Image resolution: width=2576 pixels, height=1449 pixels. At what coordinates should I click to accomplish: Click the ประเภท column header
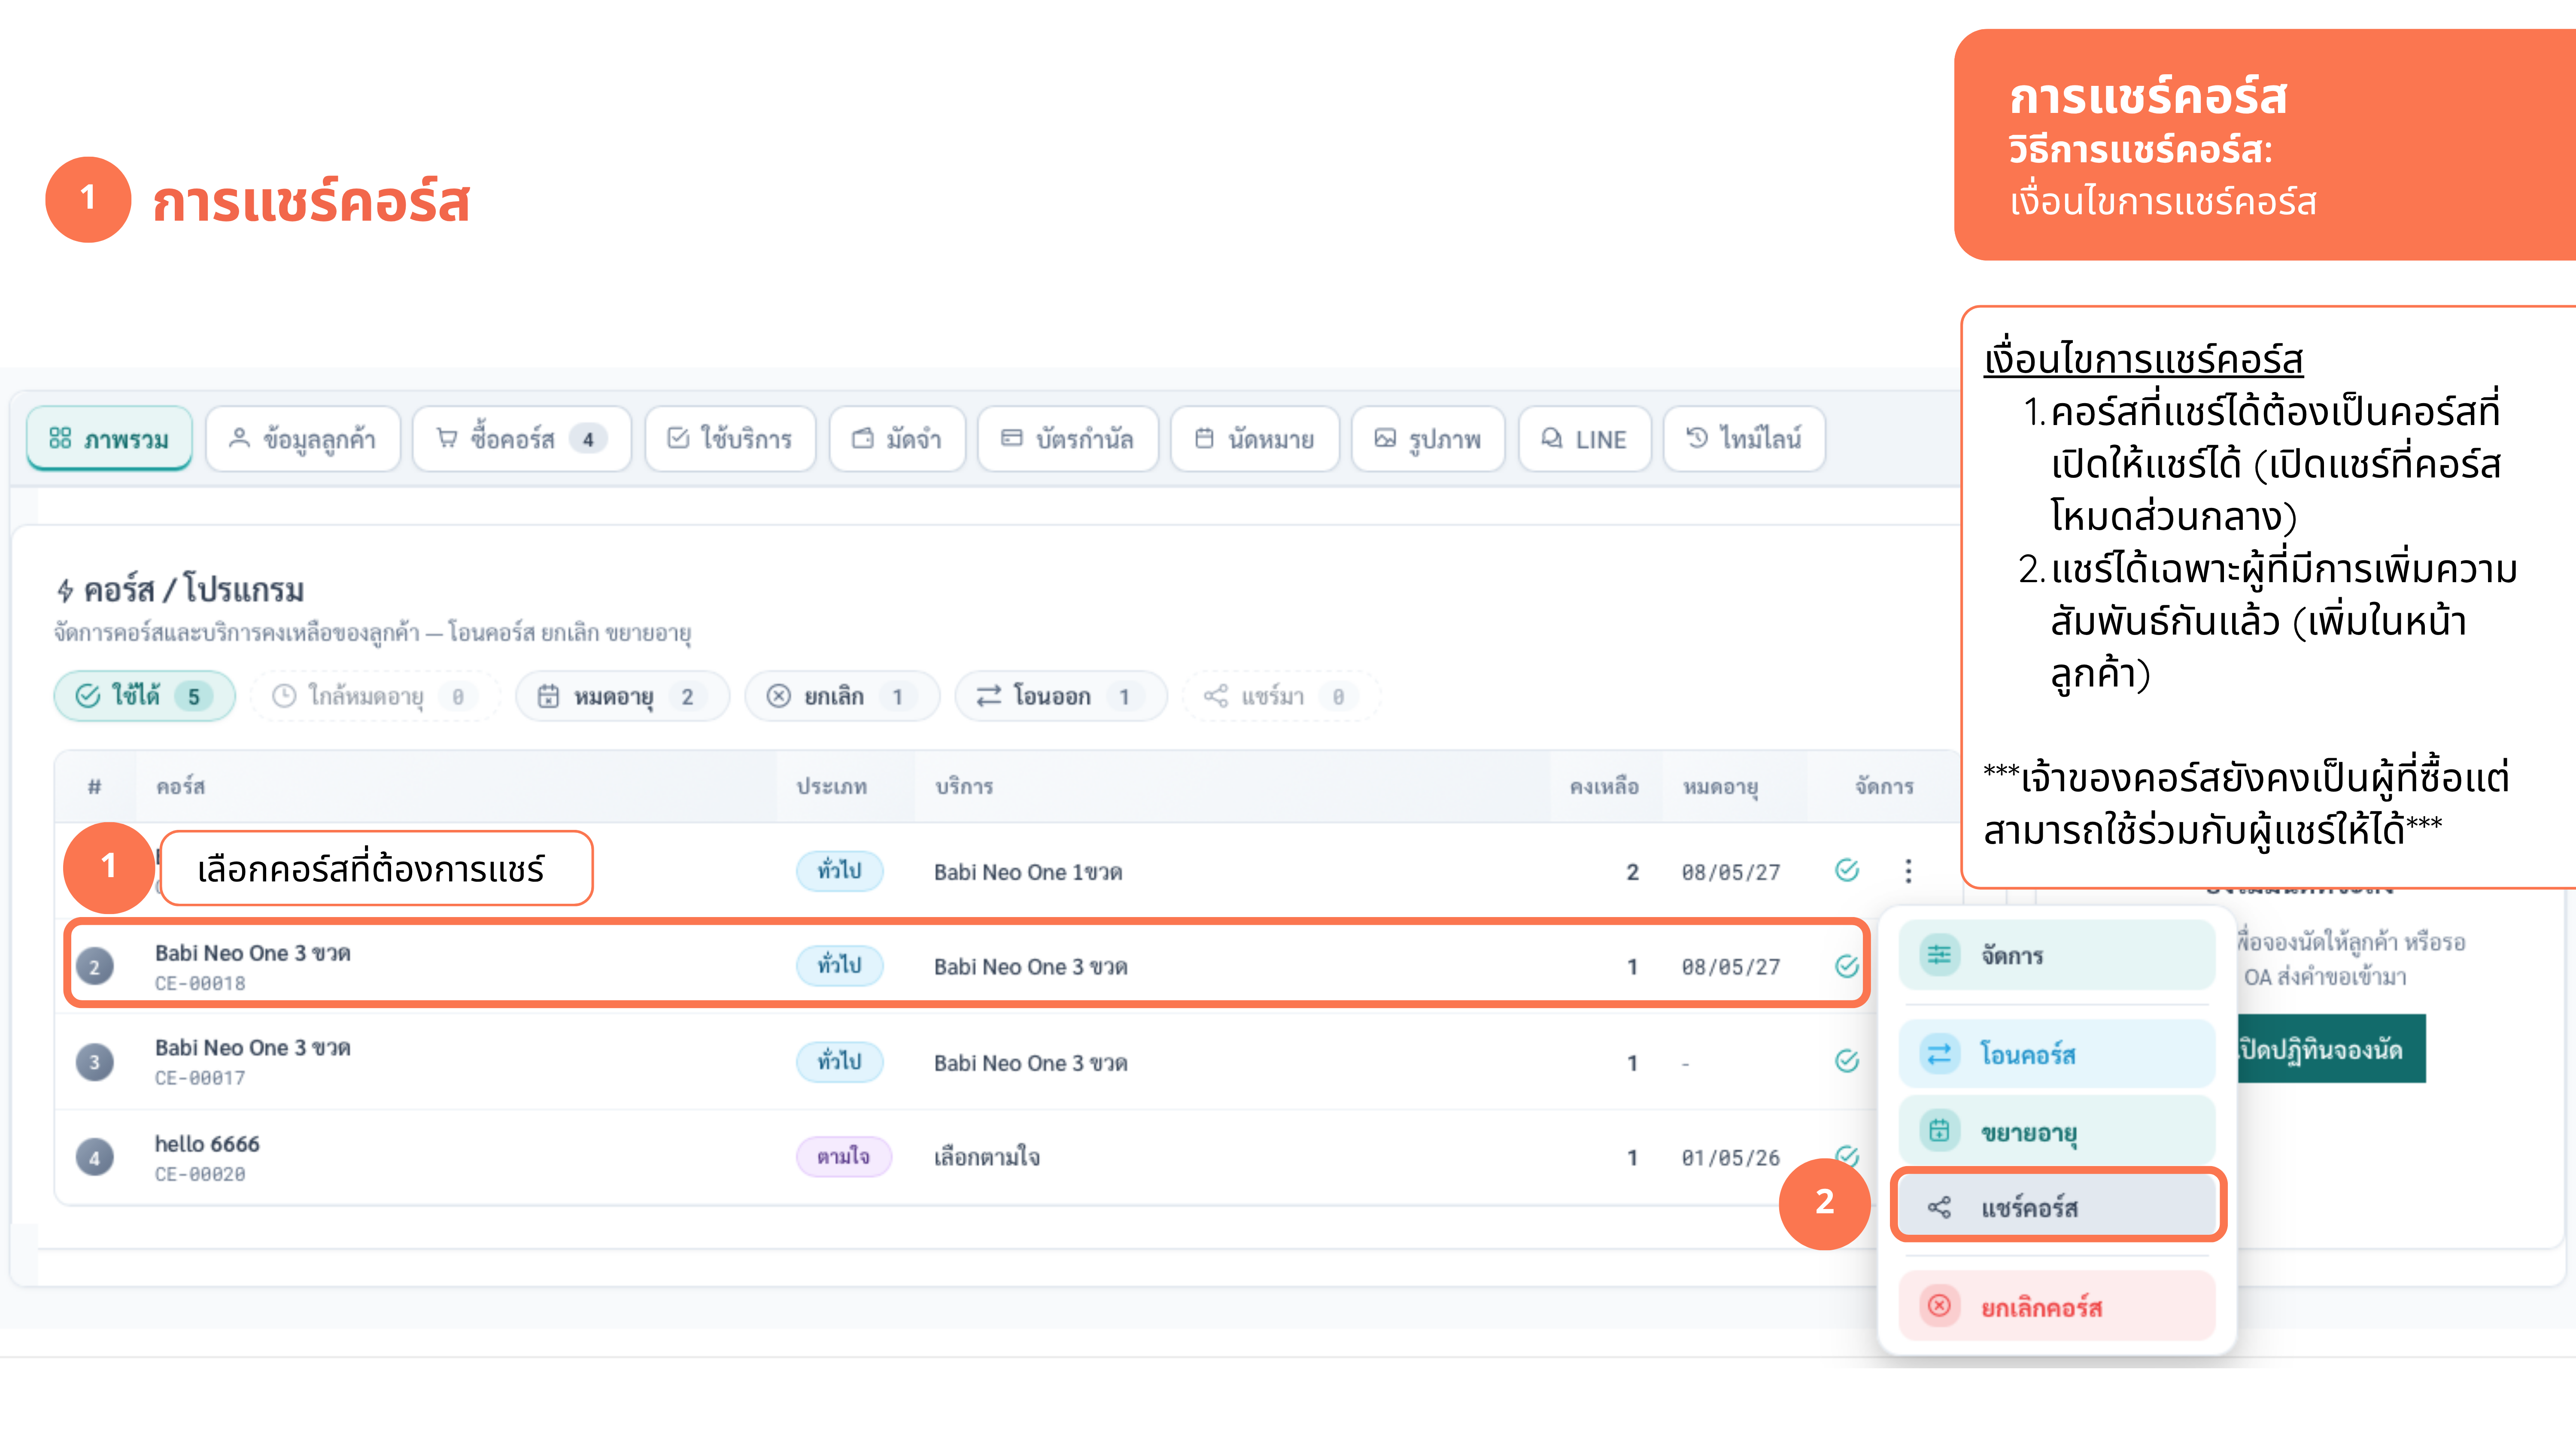832,787
